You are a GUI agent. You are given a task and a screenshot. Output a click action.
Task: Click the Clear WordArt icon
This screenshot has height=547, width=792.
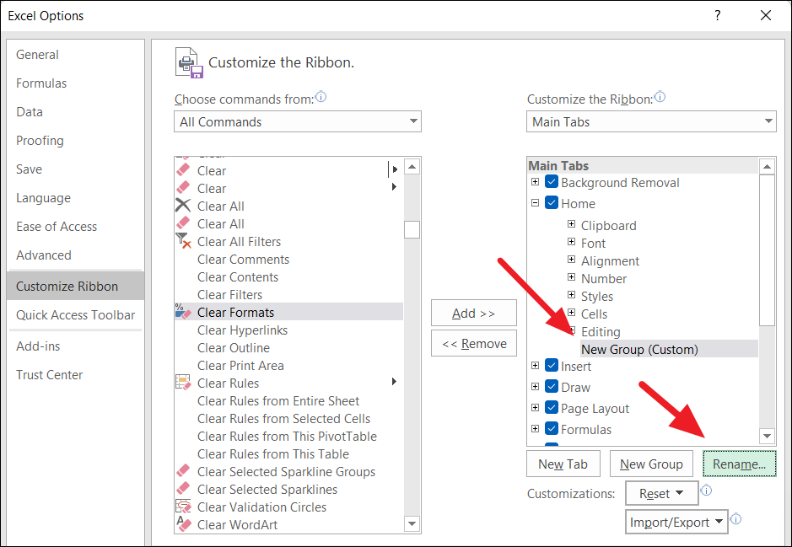[x=183, y=523]
